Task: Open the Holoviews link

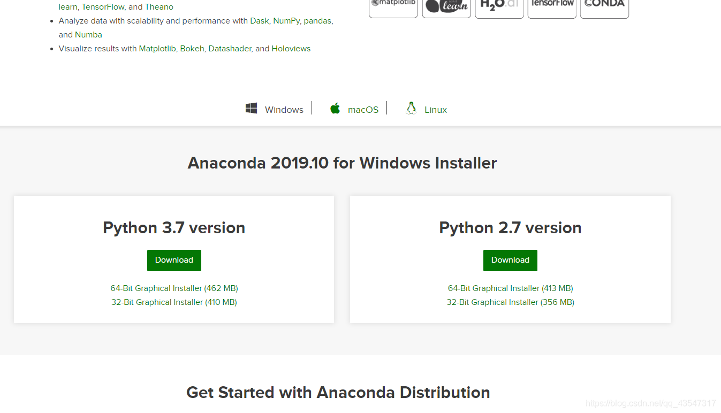Action: [x=291, y=49]
